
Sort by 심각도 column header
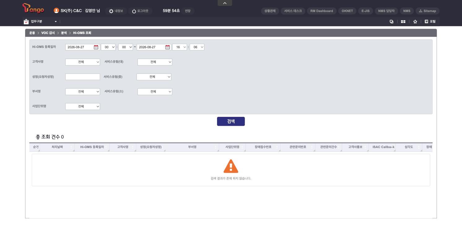409,147
